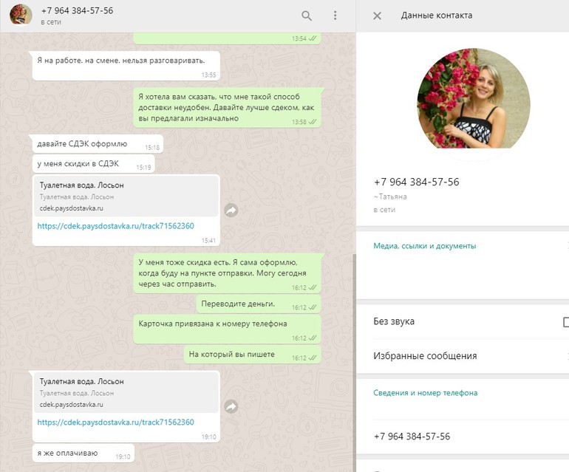Forward the link preview sent at 19:10
569x472 pixels.
pos(231,406)
